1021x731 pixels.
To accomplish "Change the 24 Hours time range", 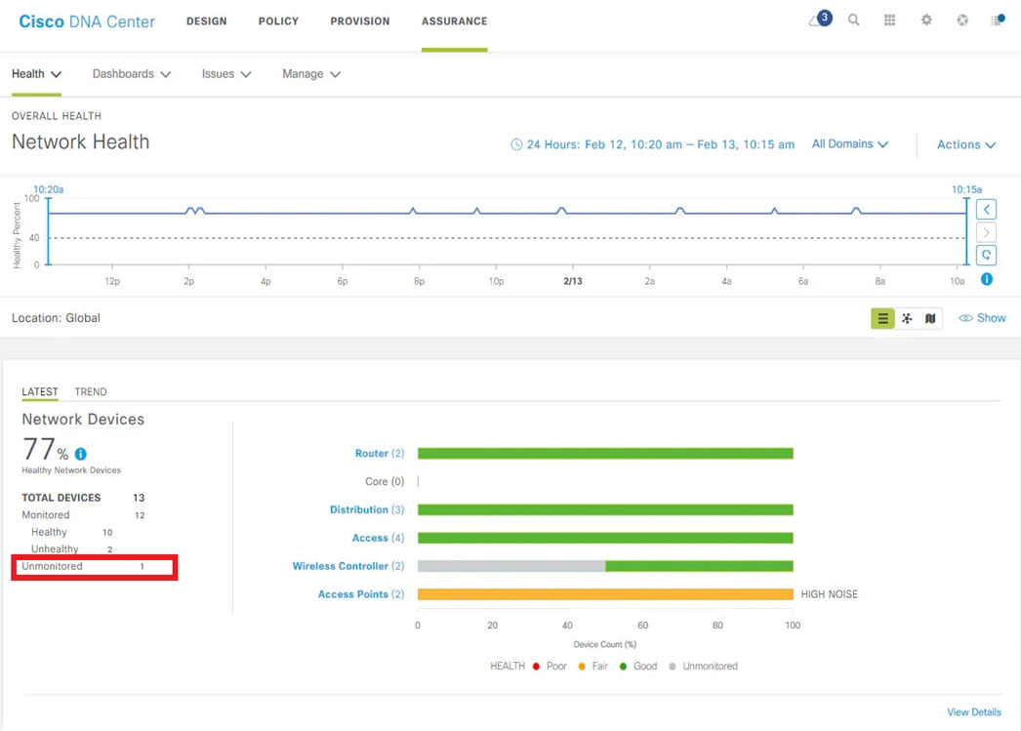I will pyautogui.click(x=660, y=144).
